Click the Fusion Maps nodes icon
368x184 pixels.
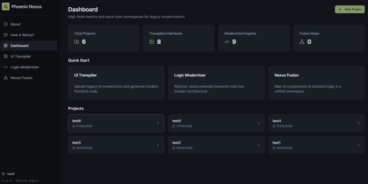pos(302,41)
